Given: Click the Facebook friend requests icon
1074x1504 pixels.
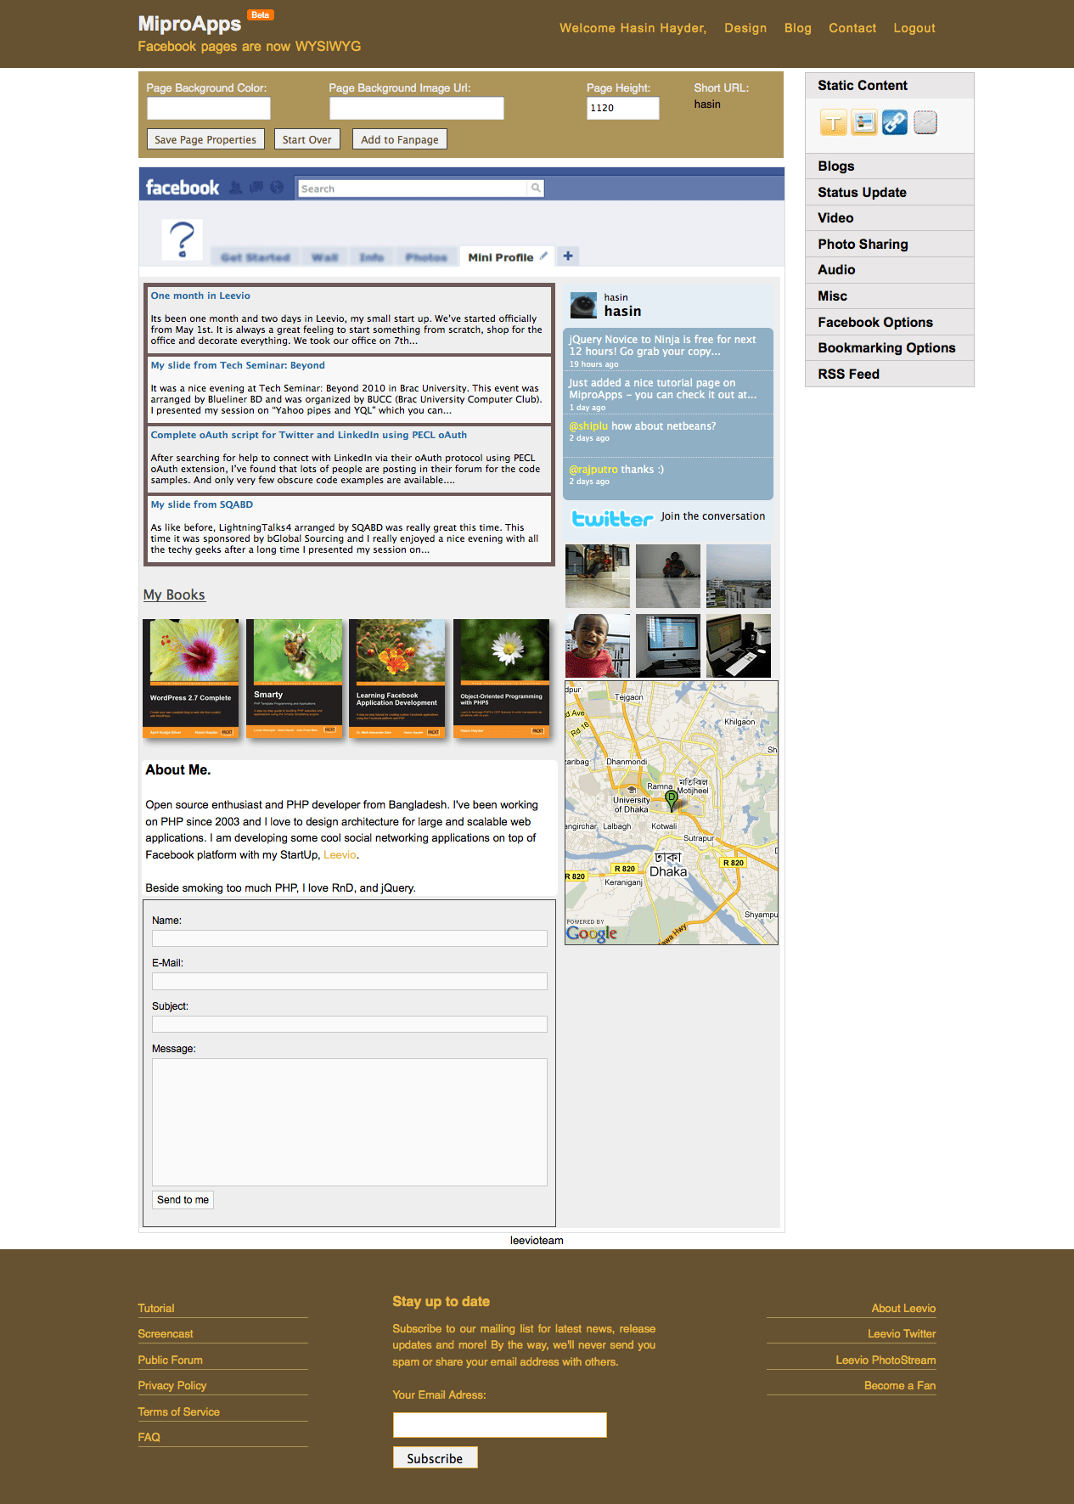Looking at the screenshot, I should click(236, 188).
